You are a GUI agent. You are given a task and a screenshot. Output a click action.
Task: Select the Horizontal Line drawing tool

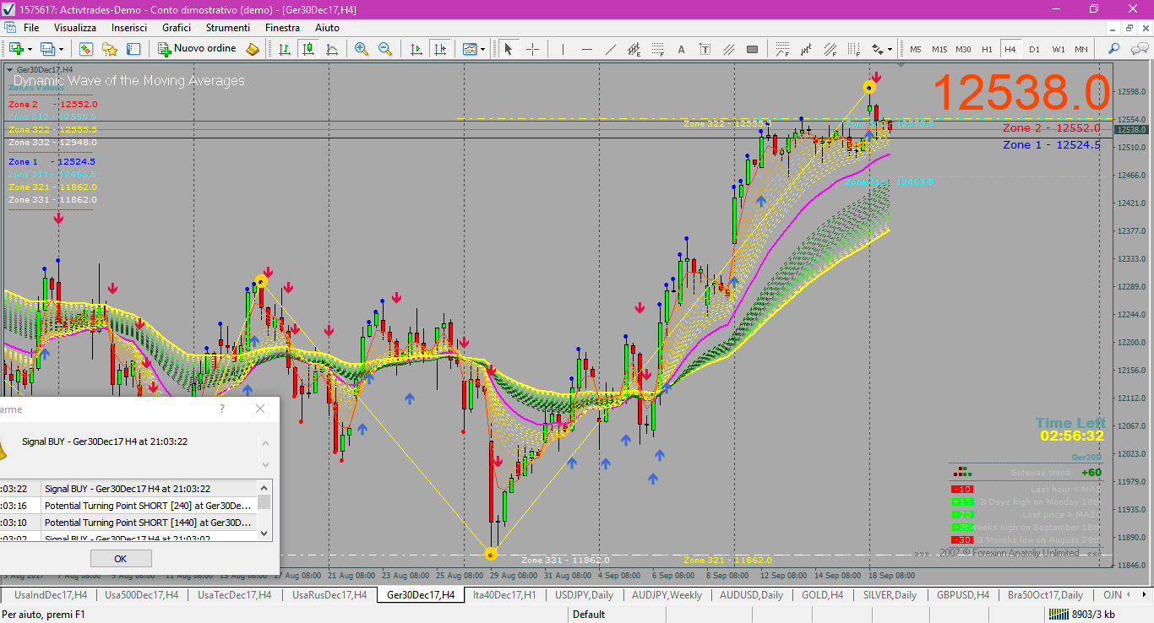pyautogui.click(x=586, y=49)
